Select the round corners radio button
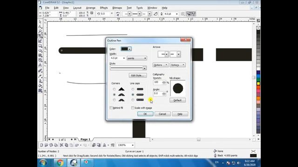This screenshot has height=167, width=298. (114, 95)
